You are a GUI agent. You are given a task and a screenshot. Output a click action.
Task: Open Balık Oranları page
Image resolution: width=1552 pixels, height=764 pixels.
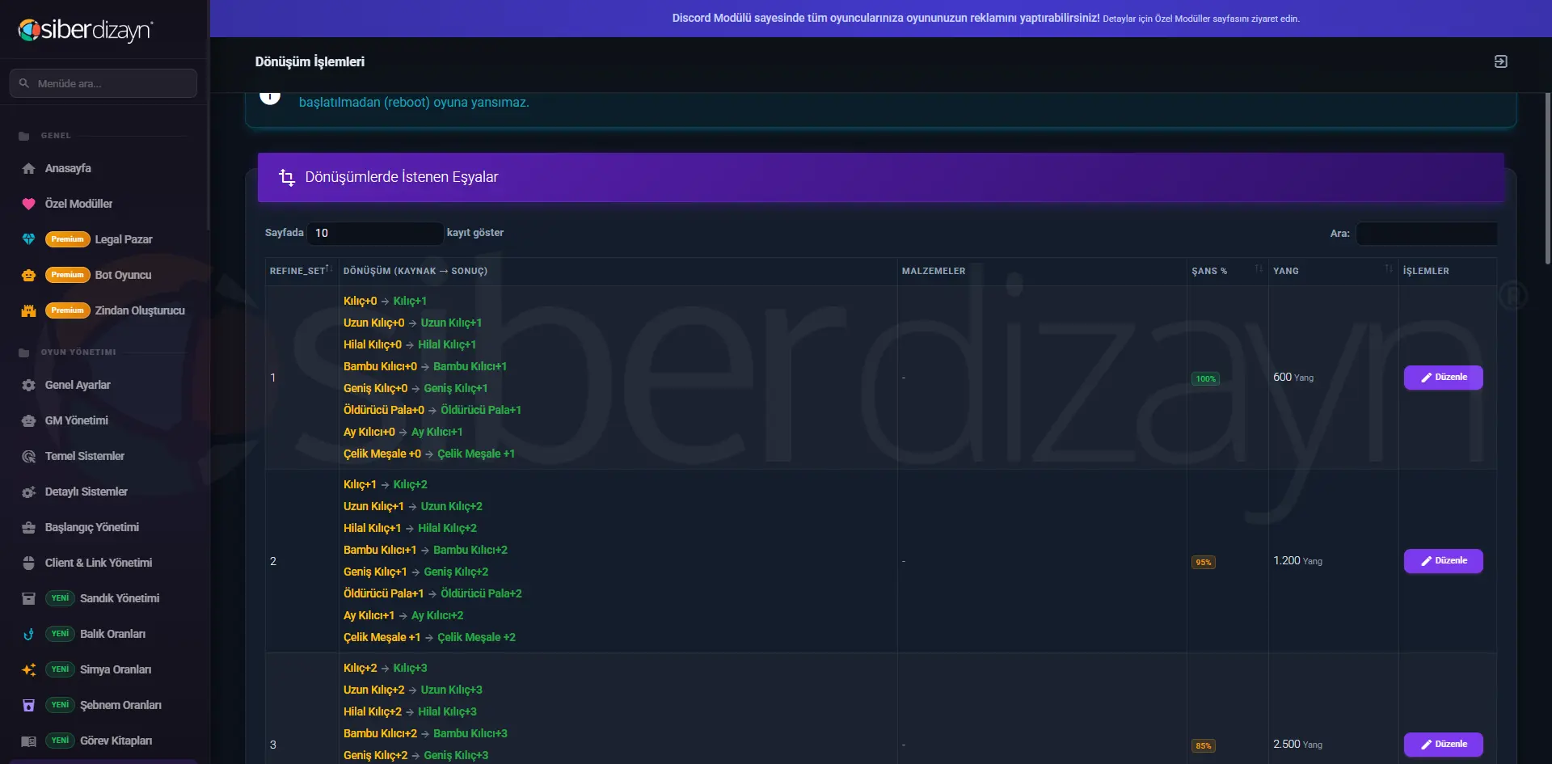pyautogui.click(x=112, y=634)
